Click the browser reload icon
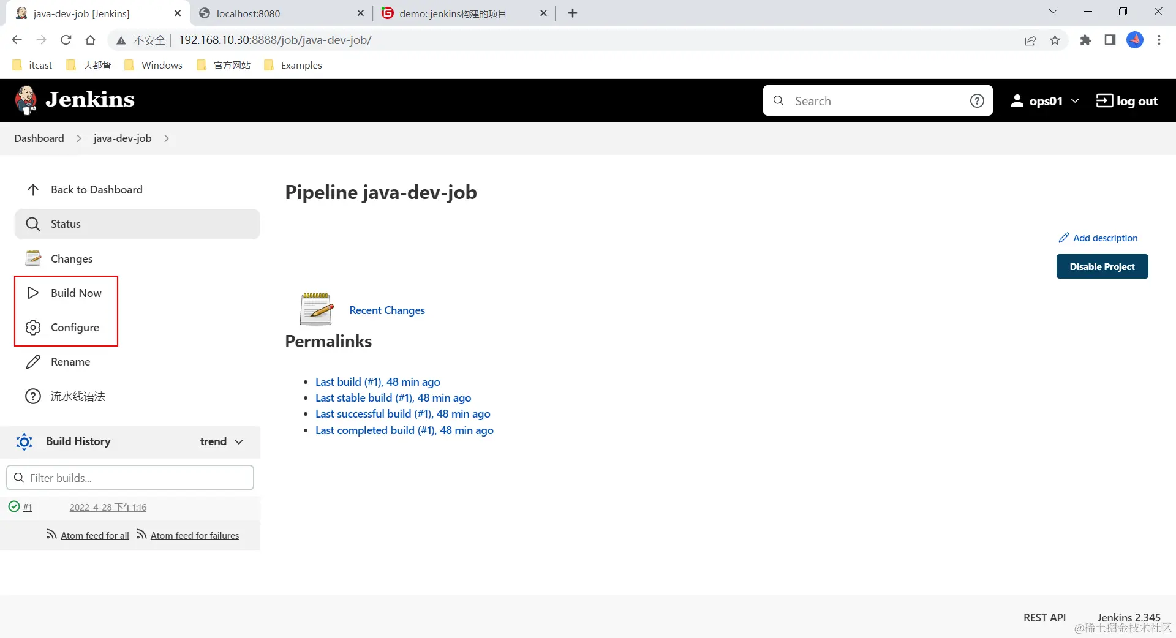1176x638 pixels. (x=66, y=40)
